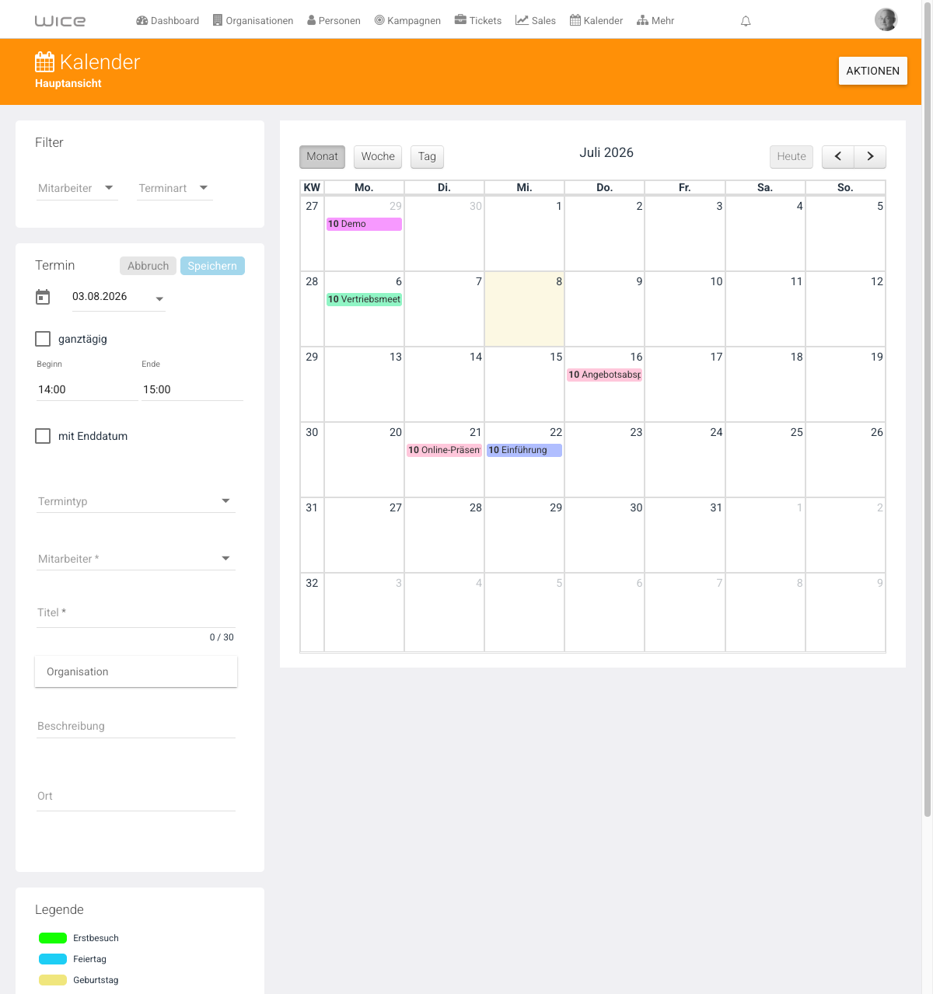
Task: Click the calendar icon beside the date field
Action: 43,297
